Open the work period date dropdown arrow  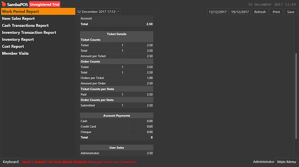(x=118, y=12)
